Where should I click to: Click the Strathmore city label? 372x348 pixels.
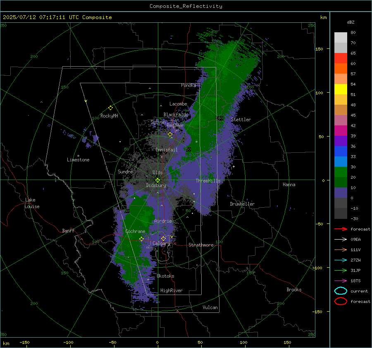tap(201, 245)
